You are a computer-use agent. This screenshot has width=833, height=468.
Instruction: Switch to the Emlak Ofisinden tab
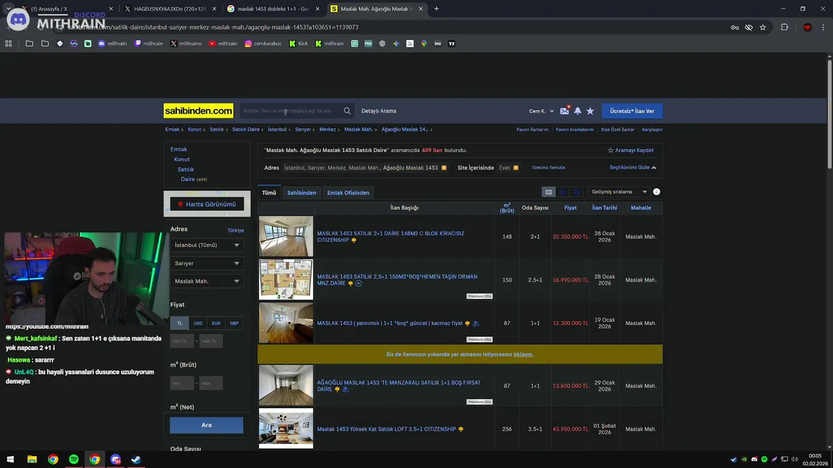tap(348, 193)
